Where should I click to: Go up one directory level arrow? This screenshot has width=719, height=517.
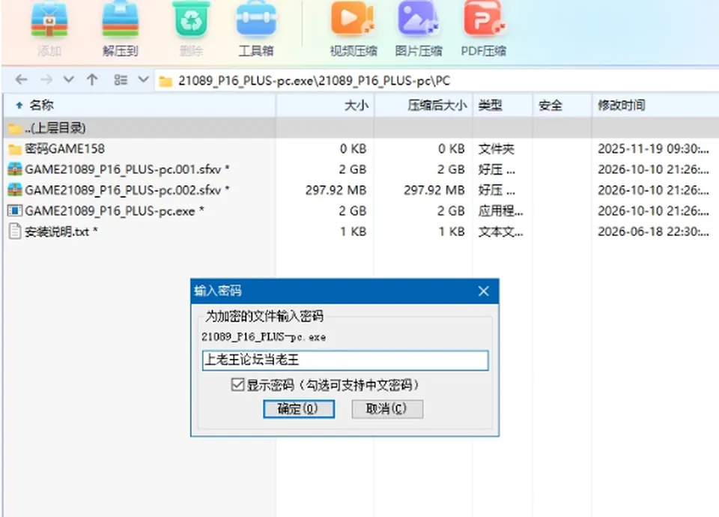pyautogui.click(x=92, y=80)
